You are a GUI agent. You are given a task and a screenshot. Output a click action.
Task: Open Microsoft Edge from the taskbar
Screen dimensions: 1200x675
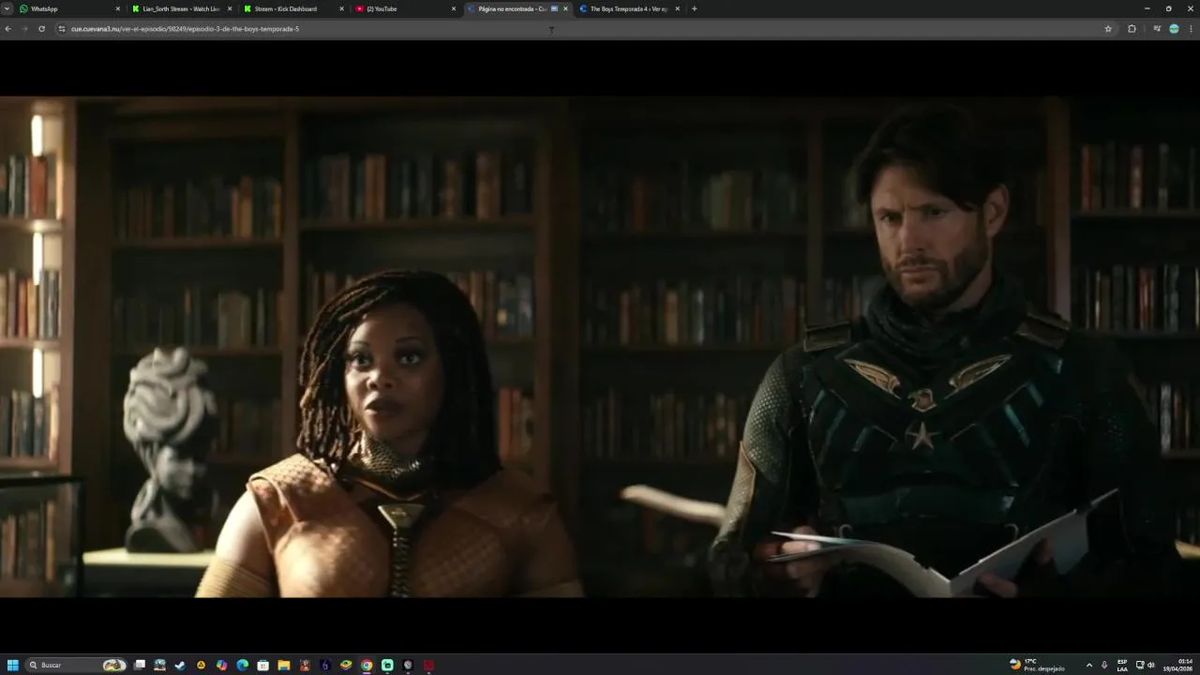[242, 665]
